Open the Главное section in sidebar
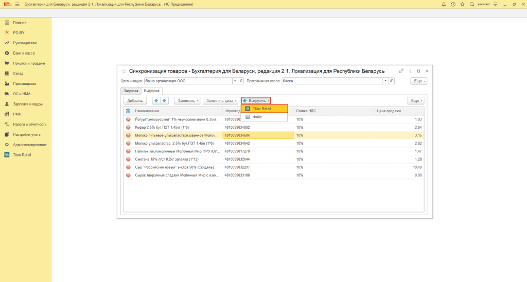This screenshot has height=282, width=527. pyautogui.click(x=20, y=23)
